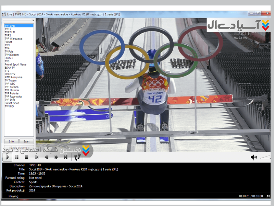Image resolution: width=274 pixels, height=206 pixels.
Task: Select TVP2 HD channel
Action: pyautogui.click(x=10, y=32)
